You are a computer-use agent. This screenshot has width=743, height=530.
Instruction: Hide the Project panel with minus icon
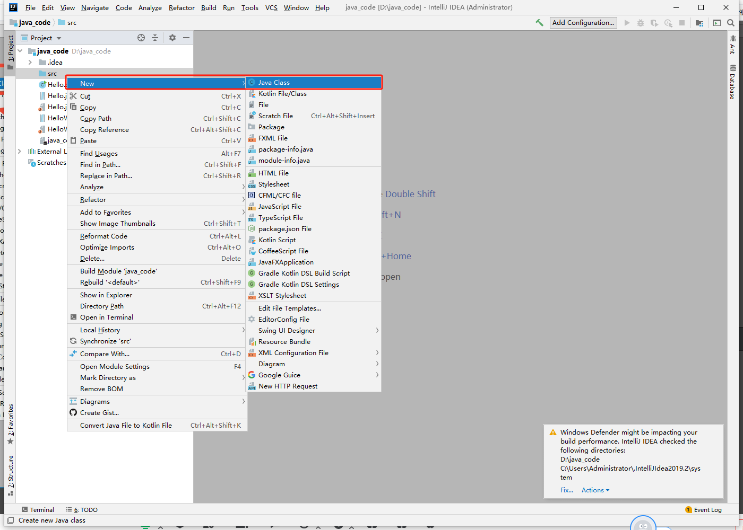tap(186, 38)
